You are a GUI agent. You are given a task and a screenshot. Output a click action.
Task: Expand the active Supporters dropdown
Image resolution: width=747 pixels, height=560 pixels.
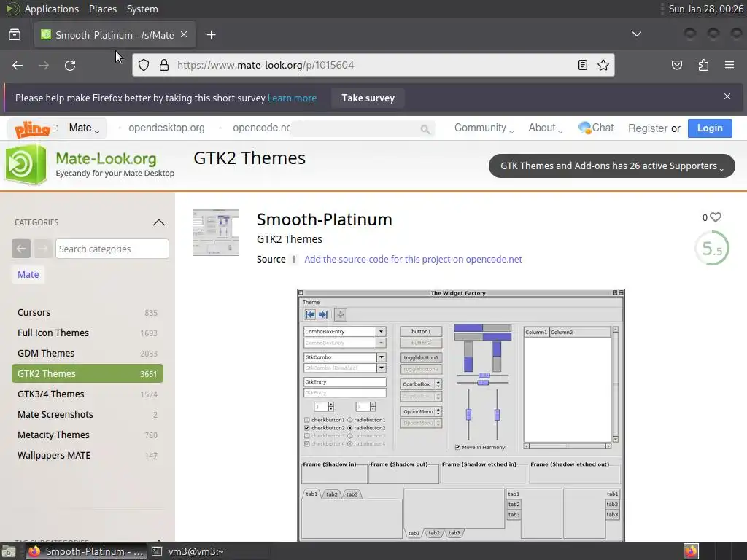(x=612, y=166)
